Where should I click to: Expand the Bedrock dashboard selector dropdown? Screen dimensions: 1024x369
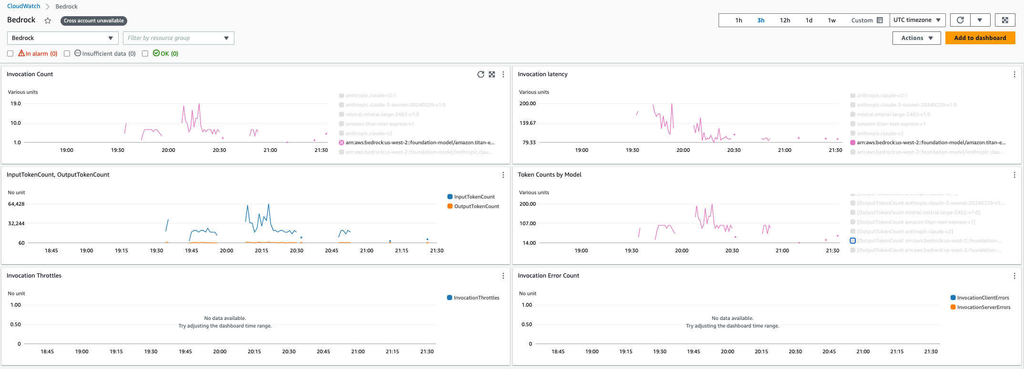click(x=62, y=38)
